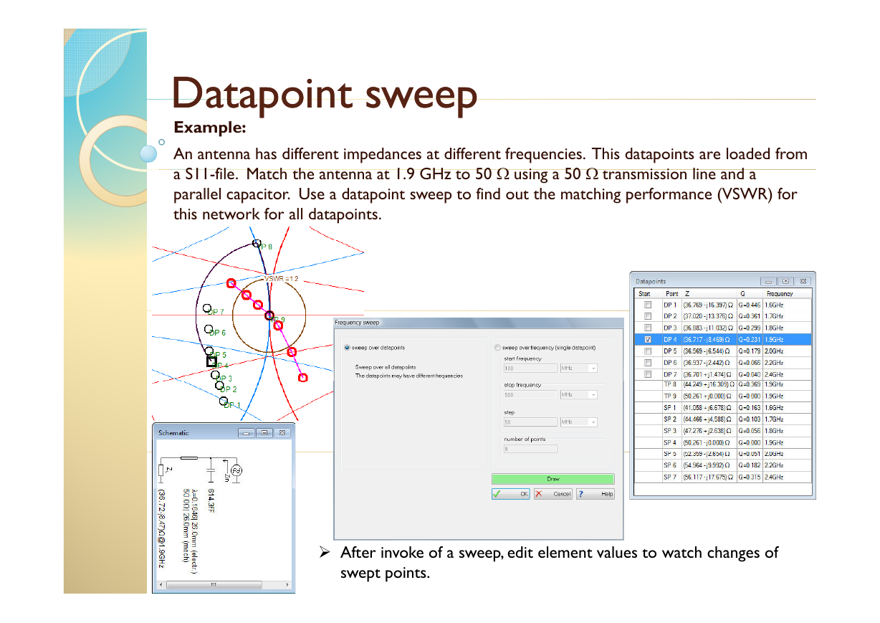Select row TP 8 in Datapoints table
The height and width of the screenshot is (623, 880).
723,384
